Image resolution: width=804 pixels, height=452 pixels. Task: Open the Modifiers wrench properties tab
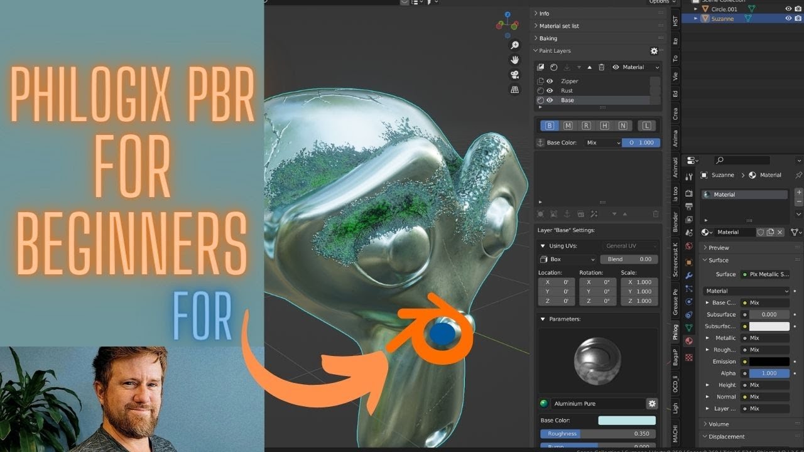[x=689, y=275]
